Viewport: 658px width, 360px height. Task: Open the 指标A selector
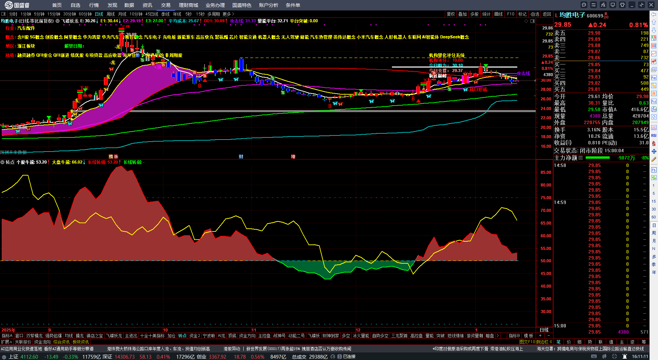[x=7, y=336]
